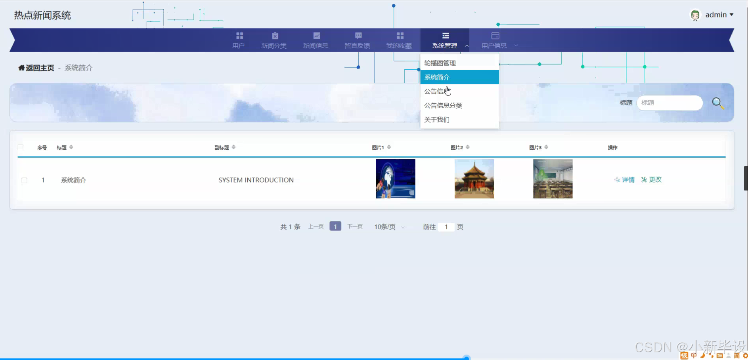Click the magnifier search icon

pyautogui.click(x=718, y=103)
